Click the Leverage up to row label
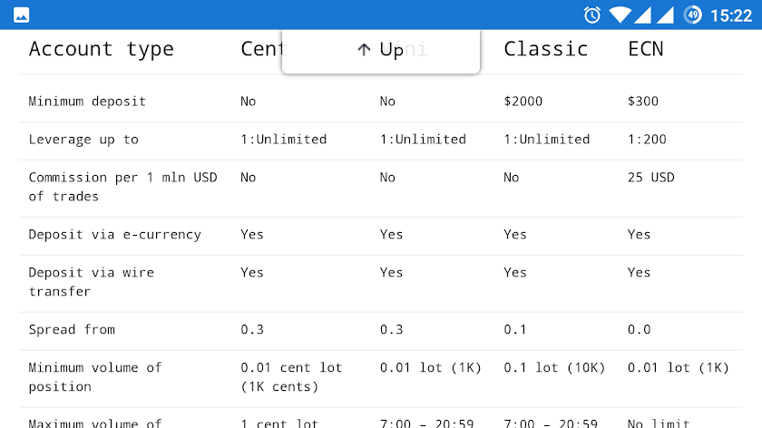The width and height of the screenshot is (762, 428). 83,140
